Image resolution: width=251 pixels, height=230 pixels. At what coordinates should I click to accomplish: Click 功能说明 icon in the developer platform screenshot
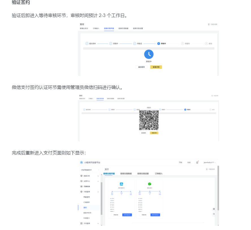pos(207,169)
